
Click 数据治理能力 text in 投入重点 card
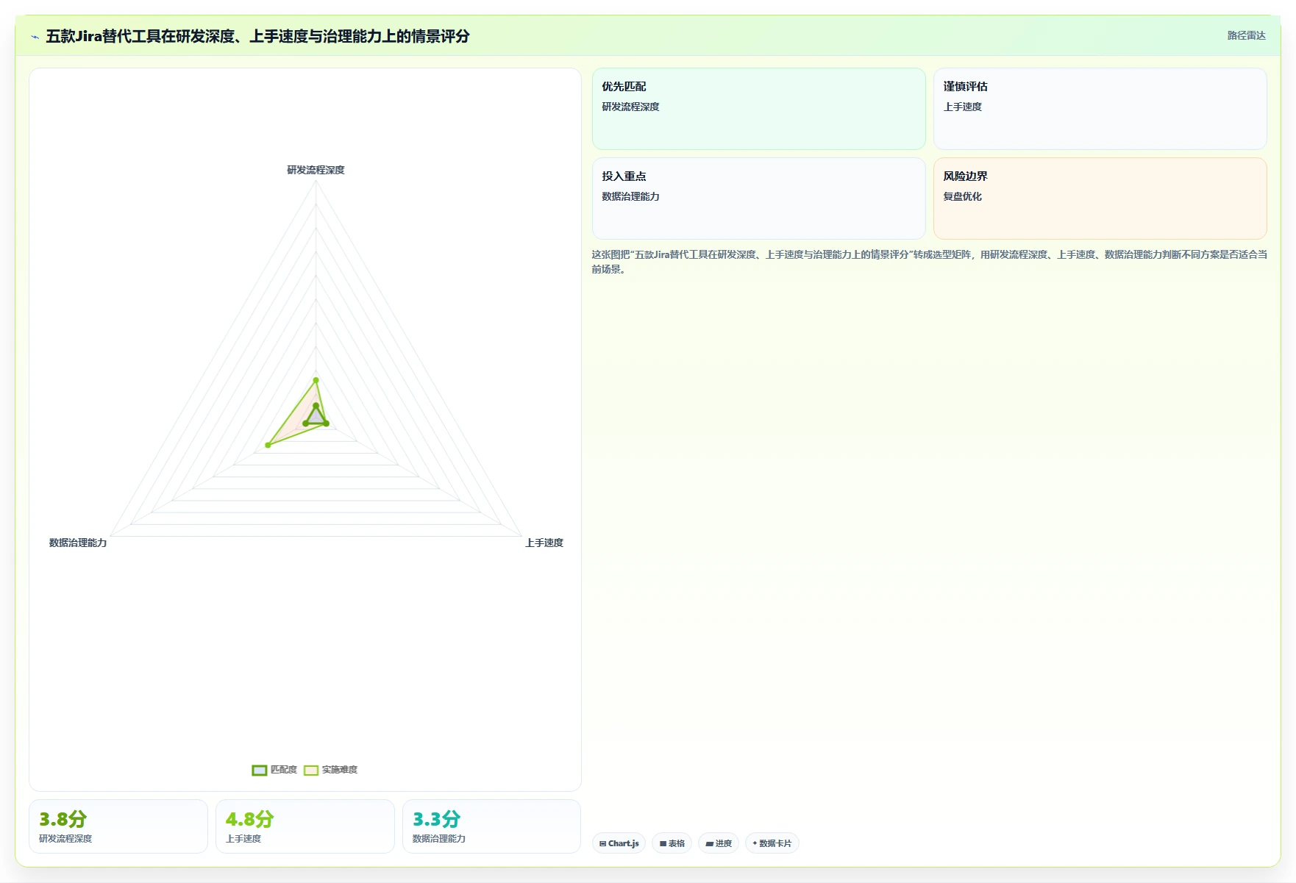point(630,196)
